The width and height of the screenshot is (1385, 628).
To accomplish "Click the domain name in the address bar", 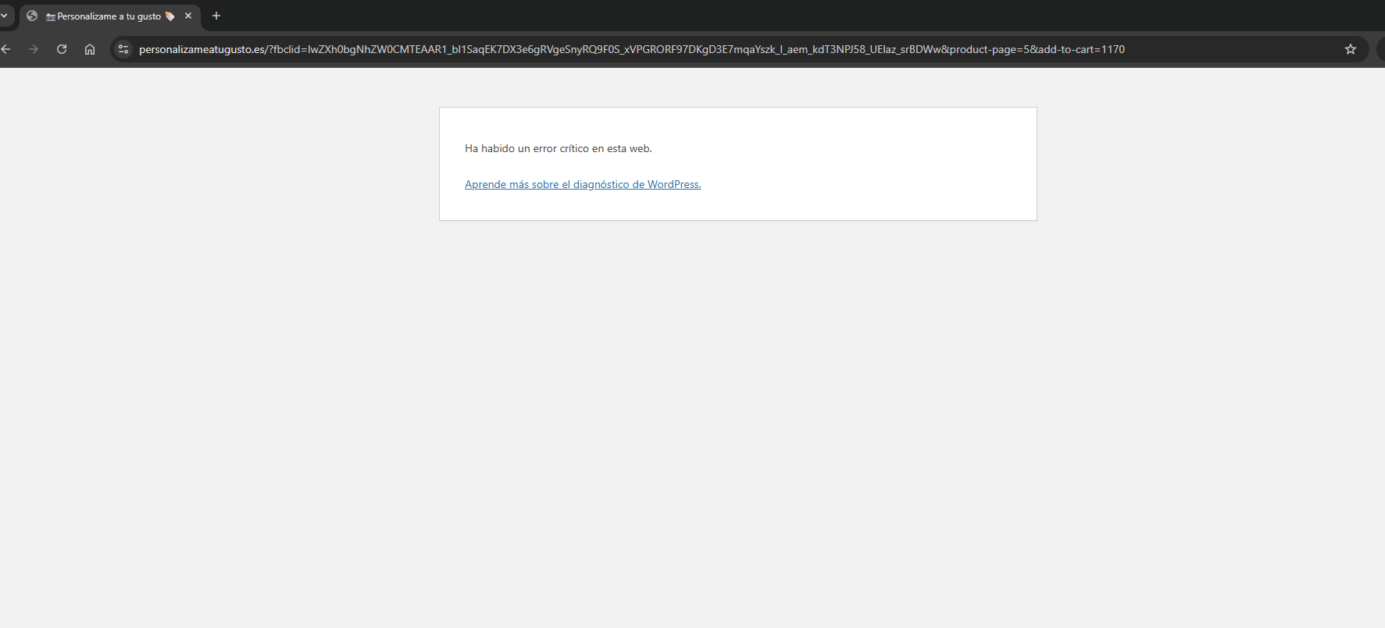I will (202, 49).
